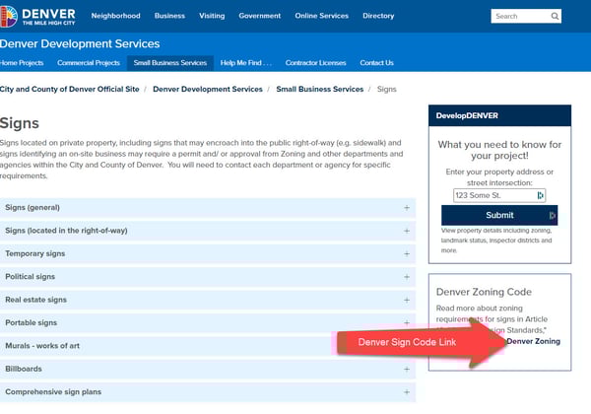Click the icon inside the address field

coord(540,195)
